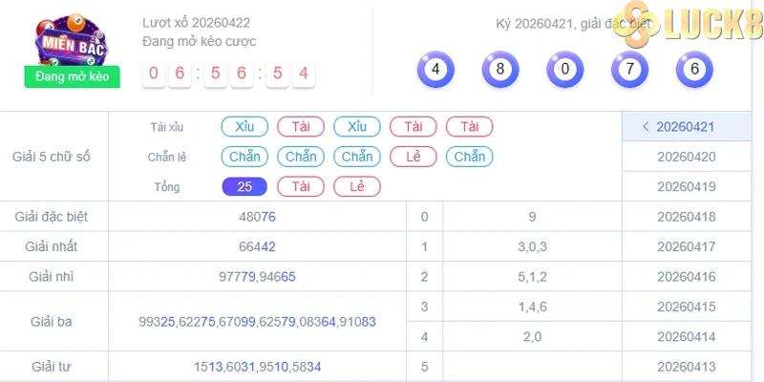The height and width of the screenshot is (382, 764).
Task: Click the Tài pill in Tổng row
Action: click(x=301, y=186)
